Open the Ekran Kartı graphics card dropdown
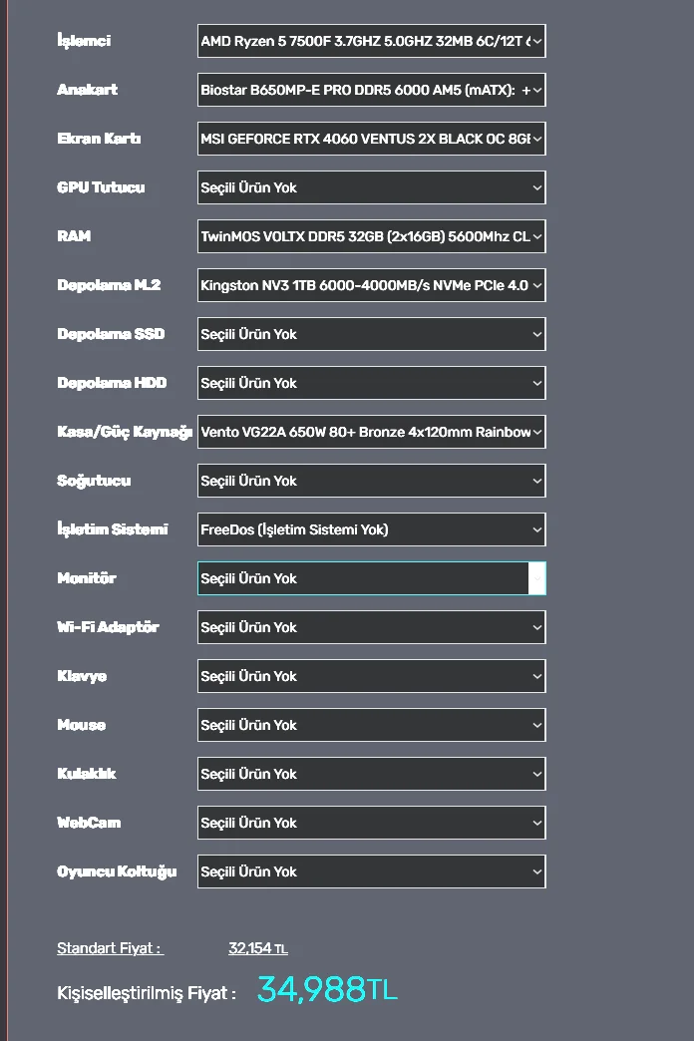This screenshot has width=694, height=1041. tap(371, 139)
